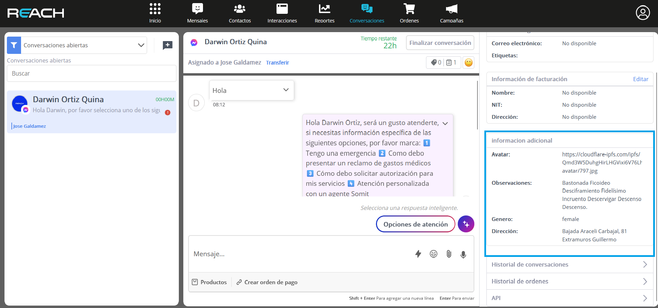Click the Etiquetas label
This screenshot has width=658, height=308.
504,55
